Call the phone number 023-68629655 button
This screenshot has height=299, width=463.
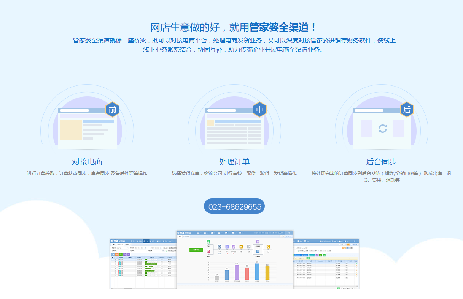pyautogui.click(x=234, y=206)
